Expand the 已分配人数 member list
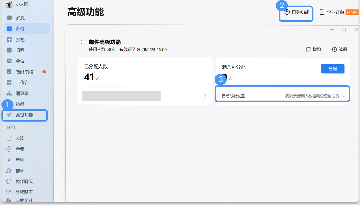Screen dimensions: 360x205 point(205,96)
